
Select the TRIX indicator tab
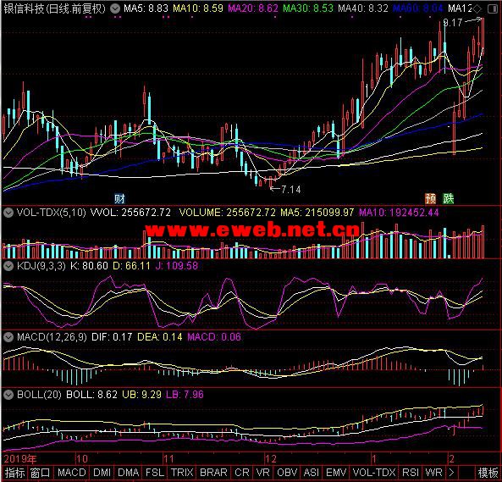pos(182,473)
